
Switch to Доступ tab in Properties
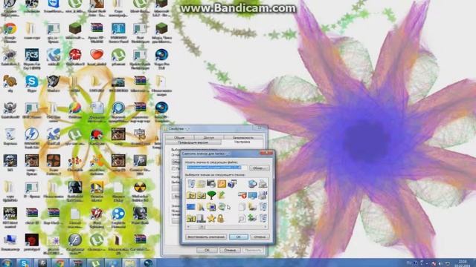(208, 137)
